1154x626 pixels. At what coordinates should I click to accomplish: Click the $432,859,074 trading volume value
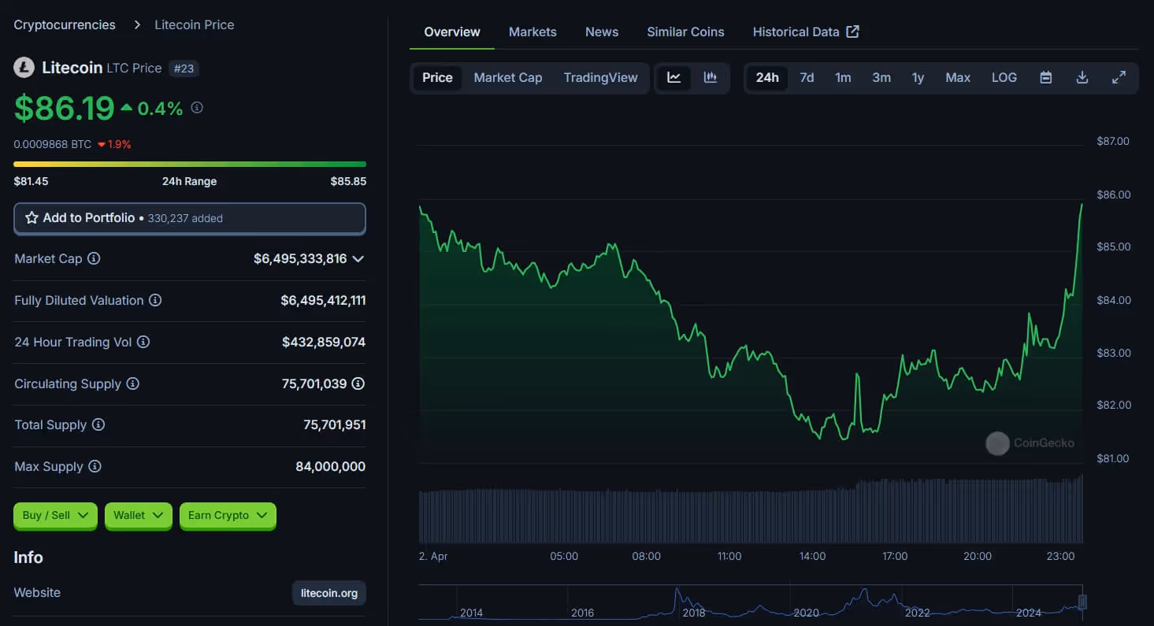coord(324,342)
